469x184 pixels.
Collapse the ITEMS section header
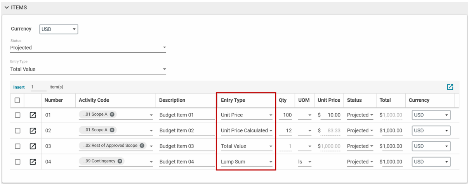[7, 8]
